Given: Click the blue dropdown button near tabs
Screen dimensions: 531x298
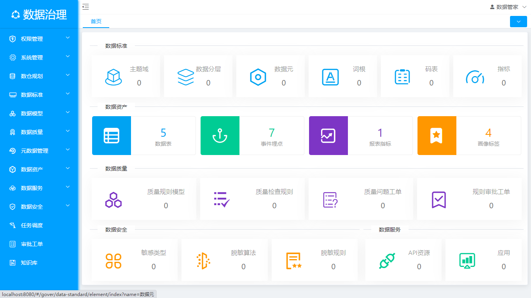Looking at the screenshot, I should 518,21.
